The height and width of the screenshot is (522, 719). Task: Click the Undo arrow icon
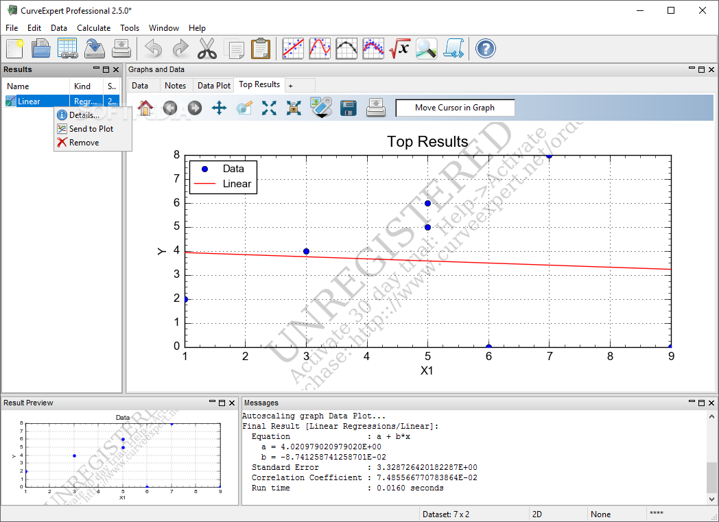click(154, 49)
